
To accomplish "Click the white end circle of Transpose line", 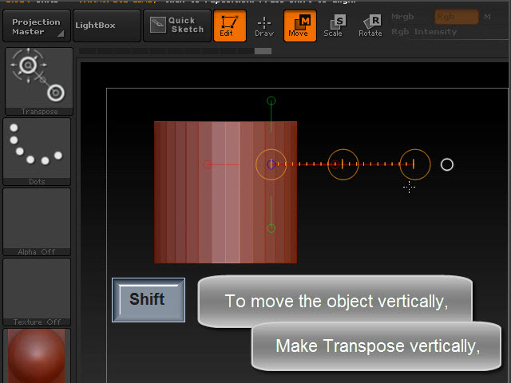I will pyautogui.click(x=447, y=165).
